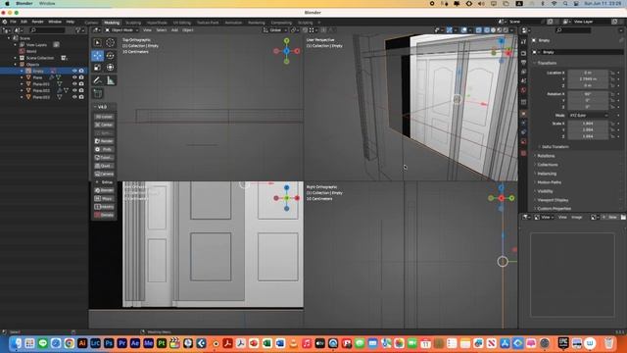Select the Measure ruler tool

(x=111, y=80)
